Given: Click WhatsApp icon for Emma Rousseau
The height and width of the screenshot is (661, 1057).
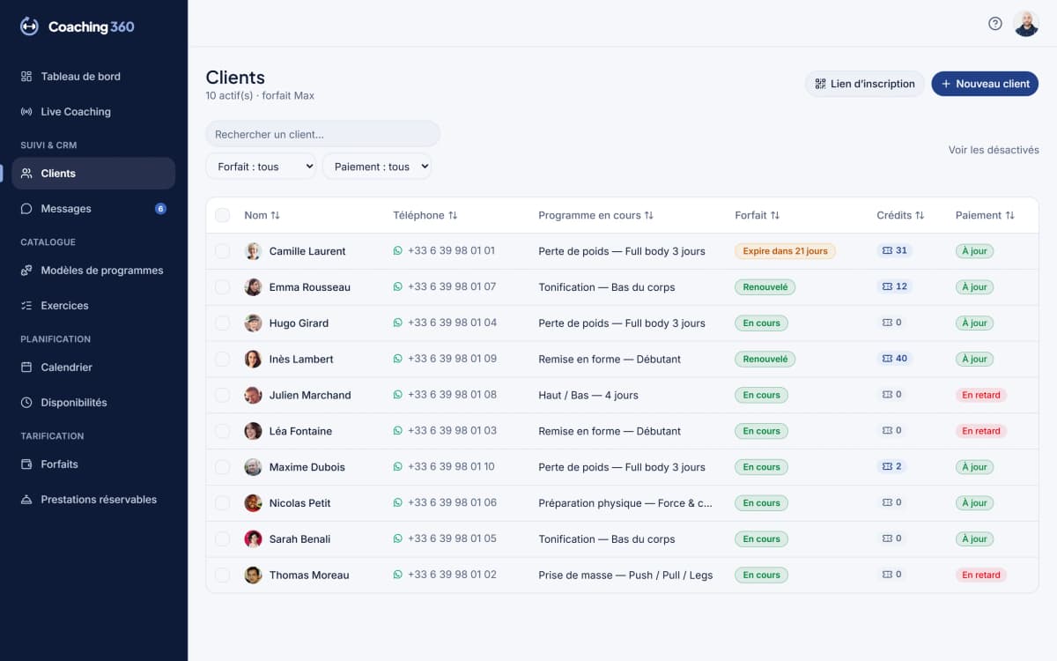Looking at the screenshot, I should tap(397, 287).
